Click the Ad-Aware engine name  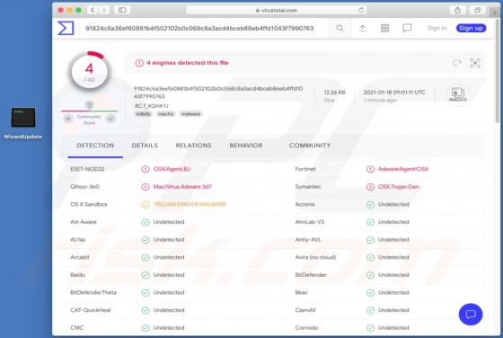pos(83,222)
